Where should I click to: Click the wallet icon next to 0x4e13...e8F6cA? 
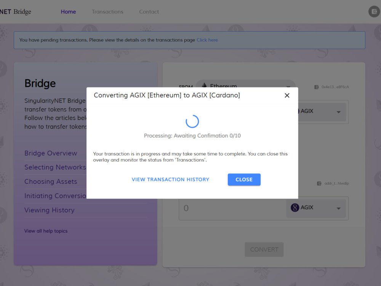click(x=316, y=87)
